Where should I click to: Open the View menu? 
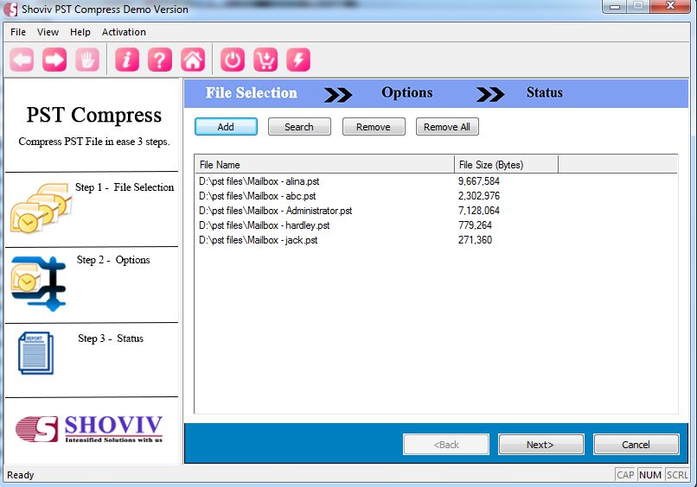48,32
